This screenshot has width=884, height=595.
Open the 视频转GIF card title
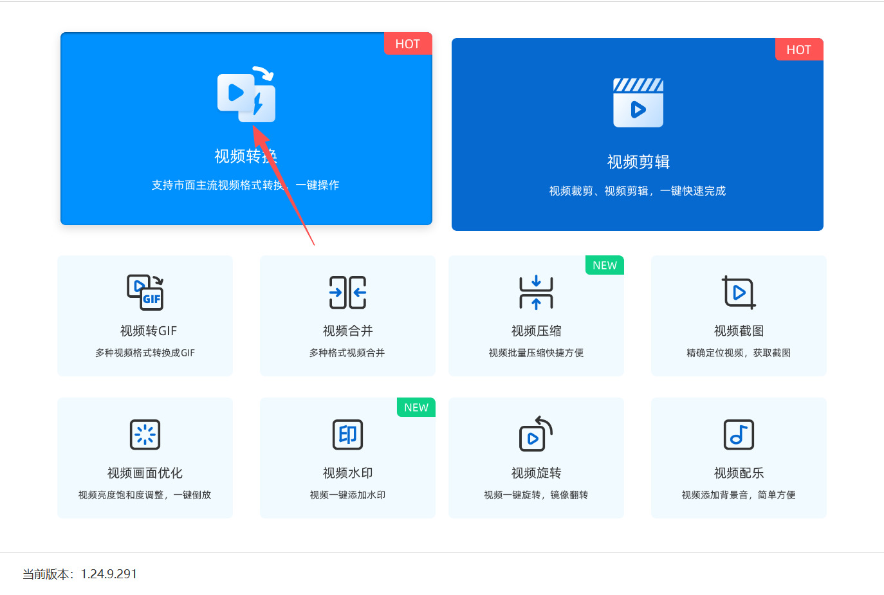(149, 331)
